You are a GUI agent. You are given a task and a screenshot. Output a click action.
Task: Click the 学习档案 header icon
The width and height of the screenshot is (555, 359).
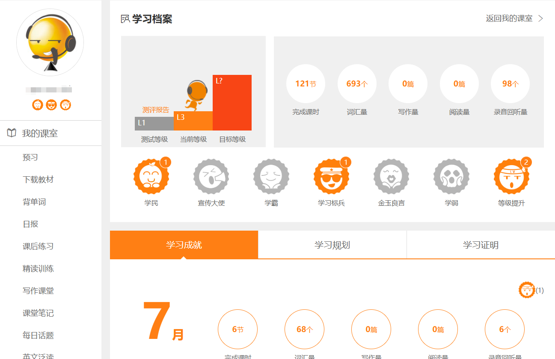(x=125, y=19)
